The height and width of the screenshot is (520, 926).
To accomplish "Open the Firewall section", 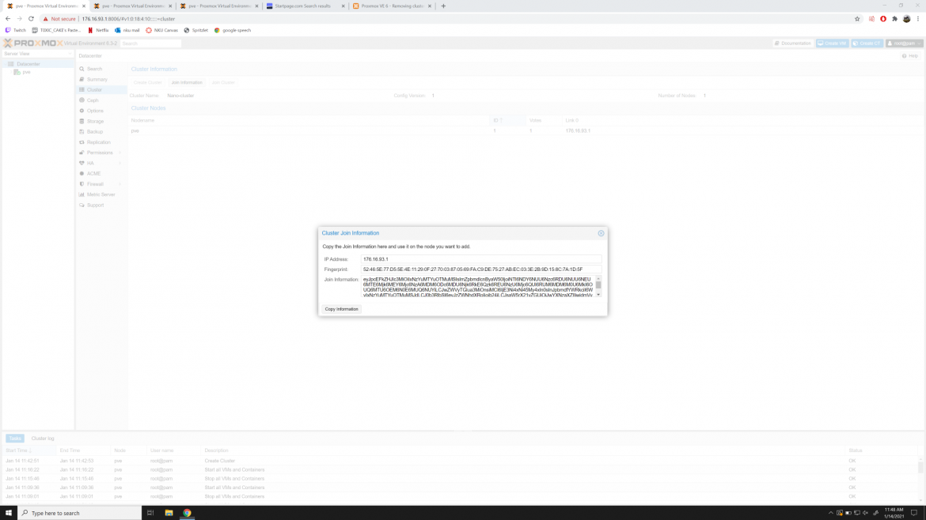I will click(95, 184).
